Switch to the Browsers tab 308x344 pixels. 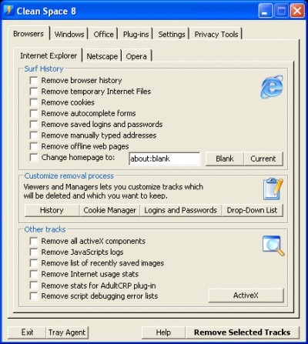tap(28, 33)
